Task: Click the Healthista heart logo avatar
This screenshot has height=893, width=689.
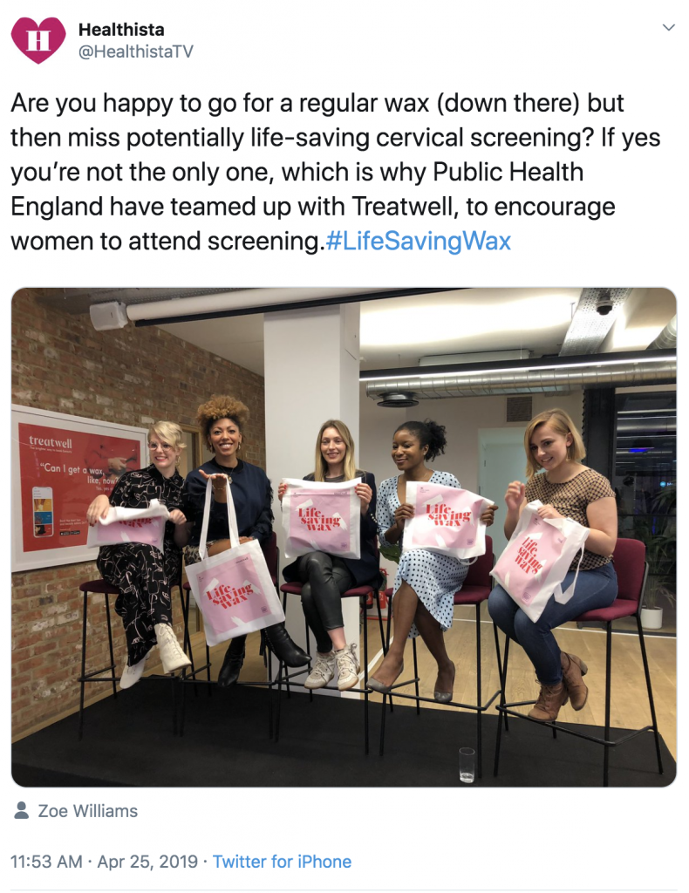Action: (x=38, y=40)
